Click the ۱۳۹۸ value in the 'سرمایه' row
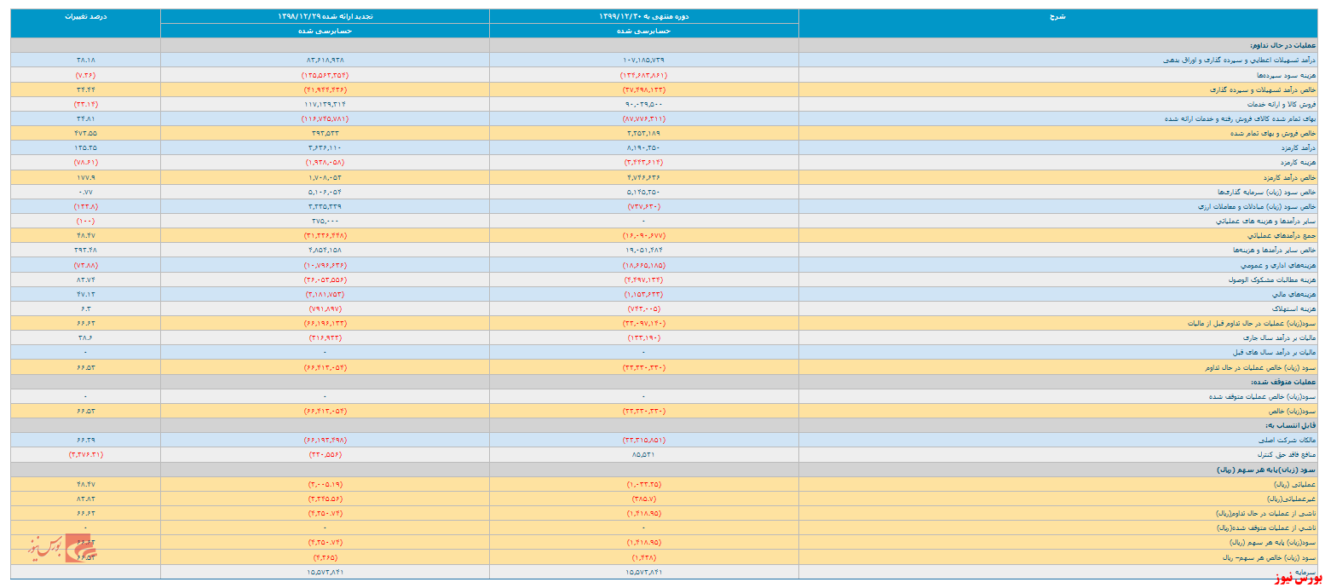 (x=325, y=572)
